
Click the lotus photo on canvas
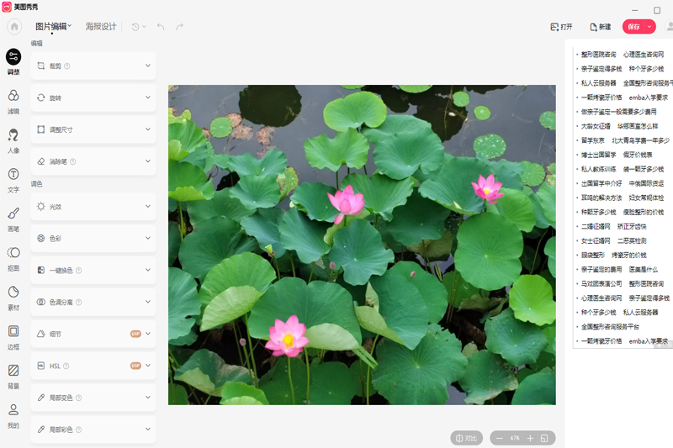point(362,245)
